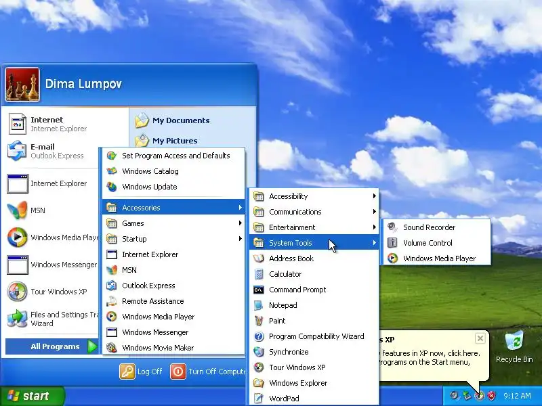Click the Synchronize icon
The height and width of the screenshot is (406, 542).
259,352
